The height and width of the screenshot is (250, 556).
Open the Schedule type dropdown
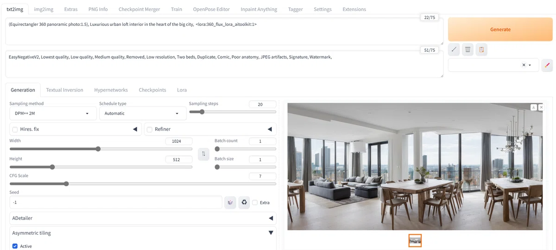click(143, 113)
